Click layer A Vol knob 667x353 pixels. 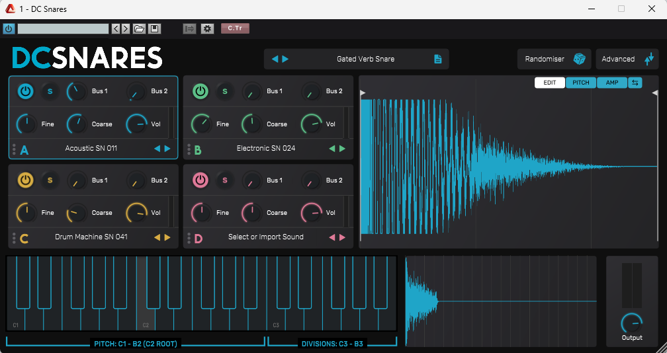136,124
